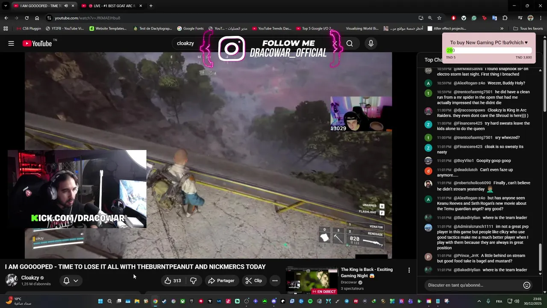Focus the chat message input field
The image size is (547, 308).
point(473,285)
